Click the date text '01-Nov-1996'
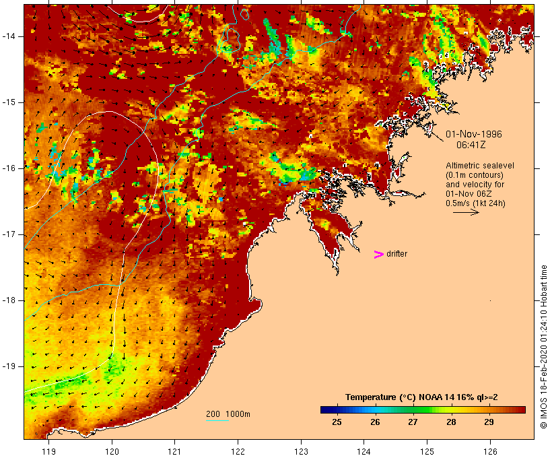 [474, 134]
